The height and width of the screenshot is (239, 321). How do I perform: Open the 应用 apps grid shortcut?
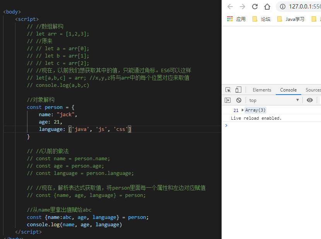click(236, 19)
